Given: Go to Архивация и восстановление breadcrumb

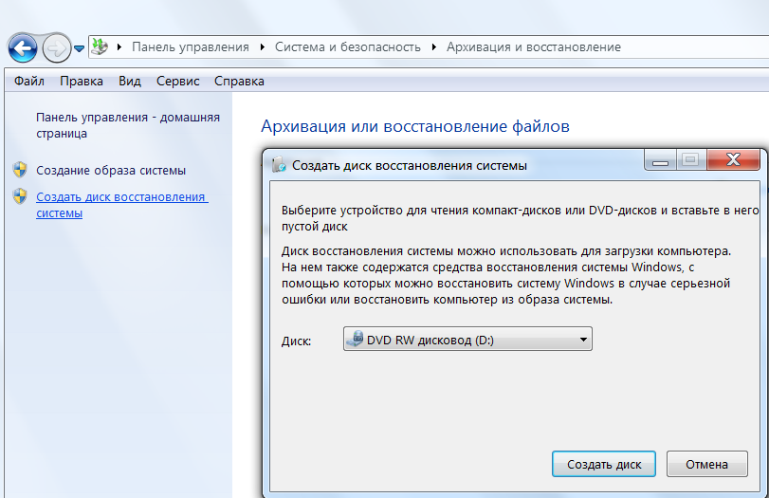Looking at the screenshot, I should [533, 46].
